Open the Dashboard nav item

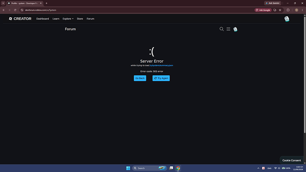43,19
